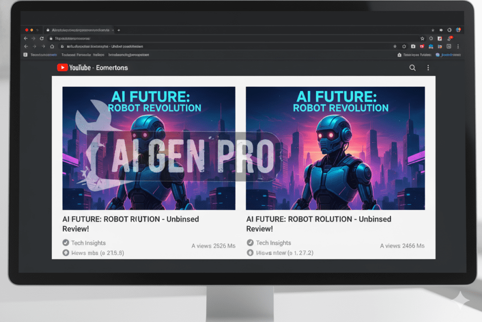Screen dimensions: 482x322
Task: Click the verified checkmark on the right video's channel
Action: 249,243
